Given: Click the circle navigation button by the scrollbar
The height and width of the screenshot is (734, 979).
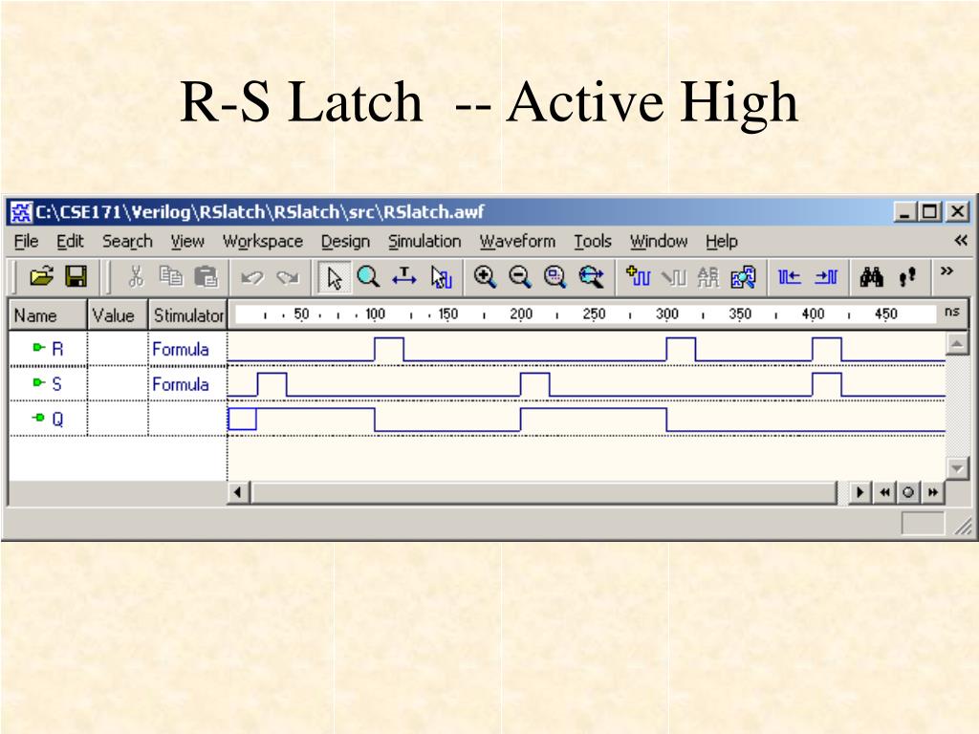Looking at the screenshot, I should coord(908,492).
